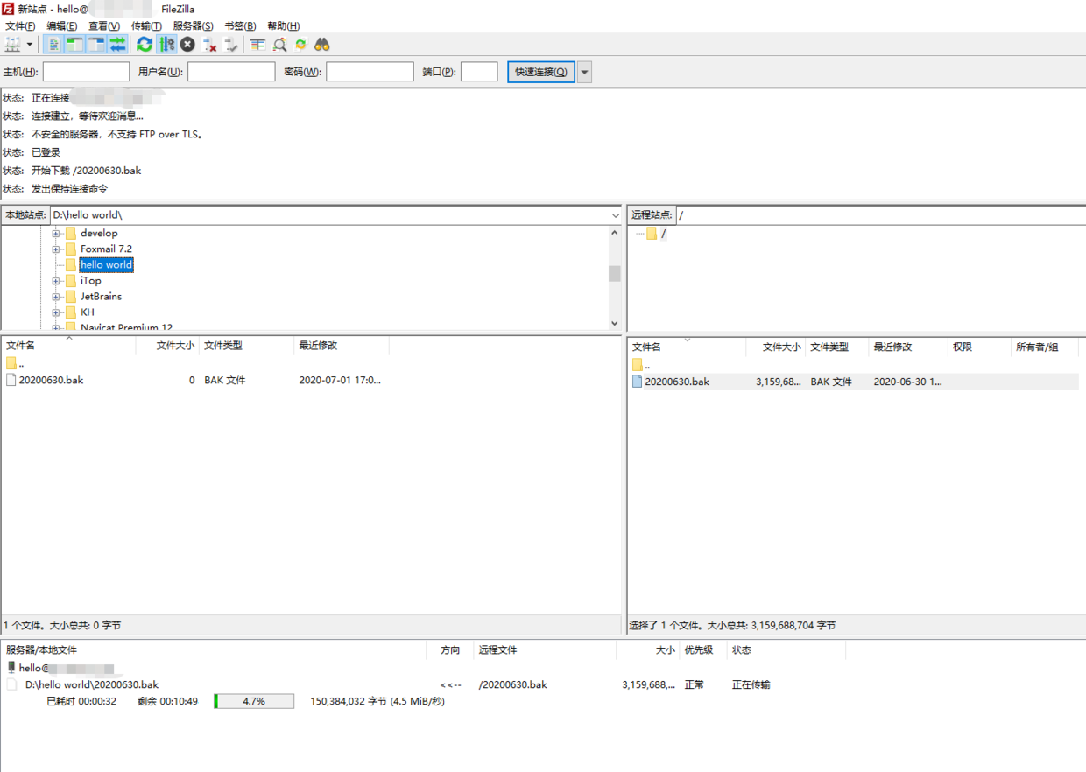
Task: Select the develop folder in local tree
Action: (99, 234)
